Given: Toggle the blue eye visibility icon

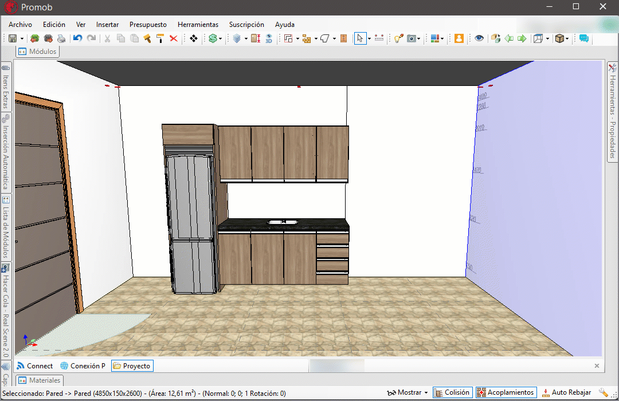Looking at the screenshot, I should [x=479, y=38].
